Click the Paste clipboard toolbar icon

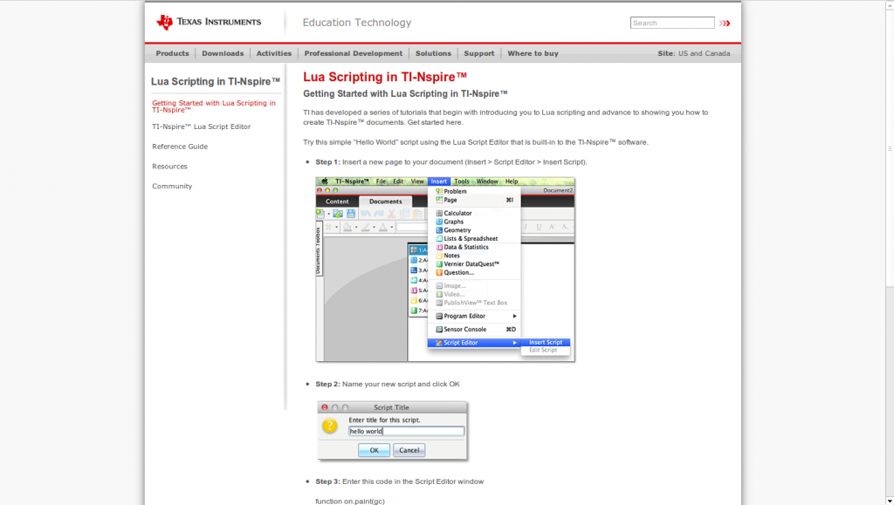(417, 214)
